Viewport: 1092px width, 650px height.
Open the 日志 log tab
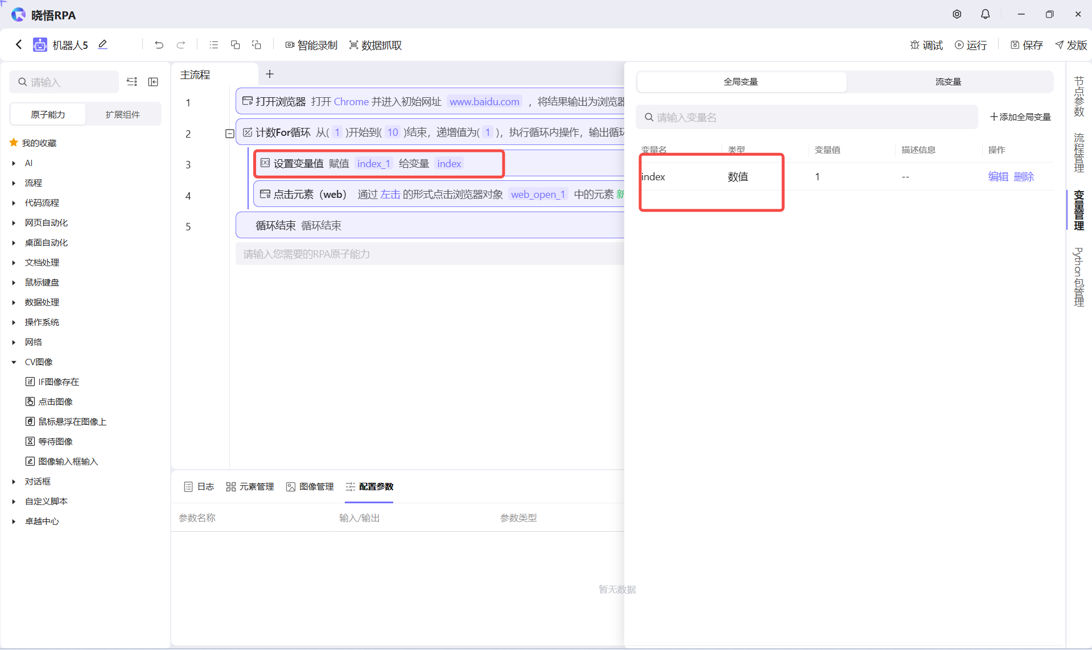(199, 487)
